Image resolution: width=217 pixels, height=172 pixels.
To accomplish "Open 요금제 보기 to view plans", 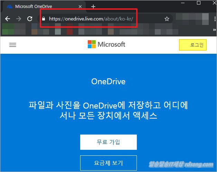I will coord(108,163).
